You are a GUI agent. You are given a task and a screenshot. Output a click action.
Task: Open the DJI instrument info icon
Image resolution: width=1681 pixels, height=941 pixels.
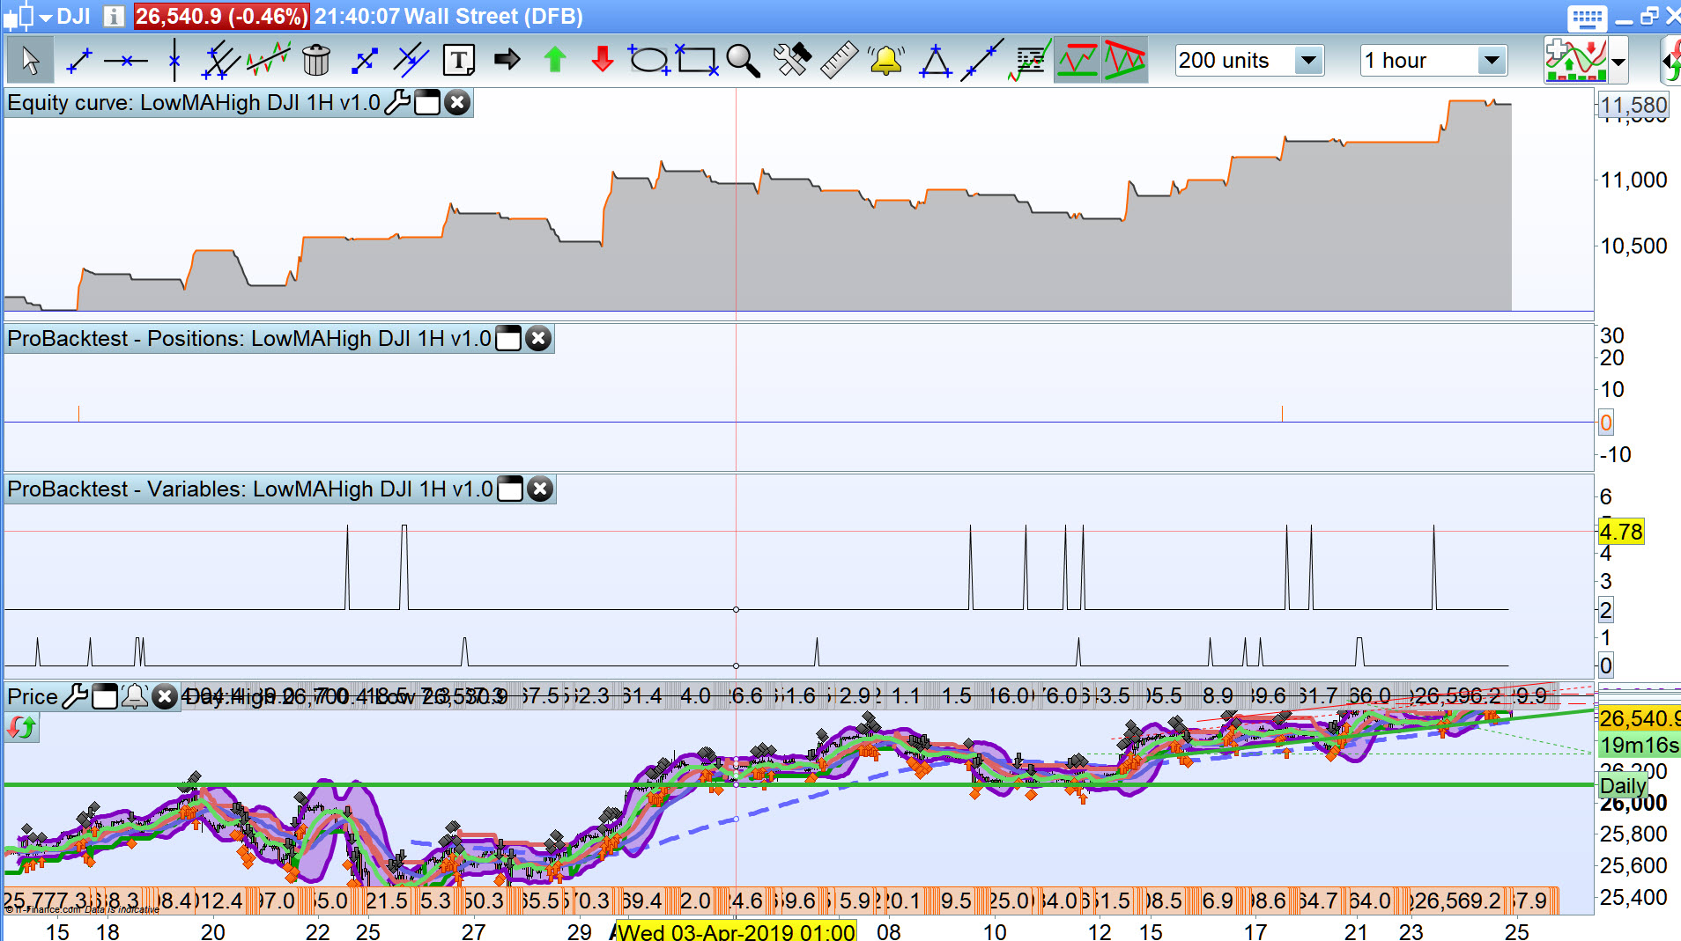point(114,17)
